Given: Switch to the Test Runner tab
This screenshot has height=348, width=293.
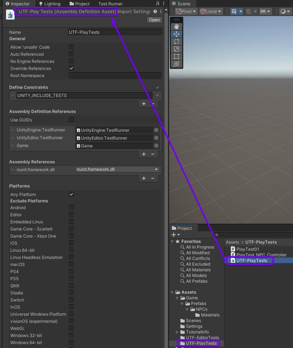Looking at the screenshot, I should (x=110, y=4).
